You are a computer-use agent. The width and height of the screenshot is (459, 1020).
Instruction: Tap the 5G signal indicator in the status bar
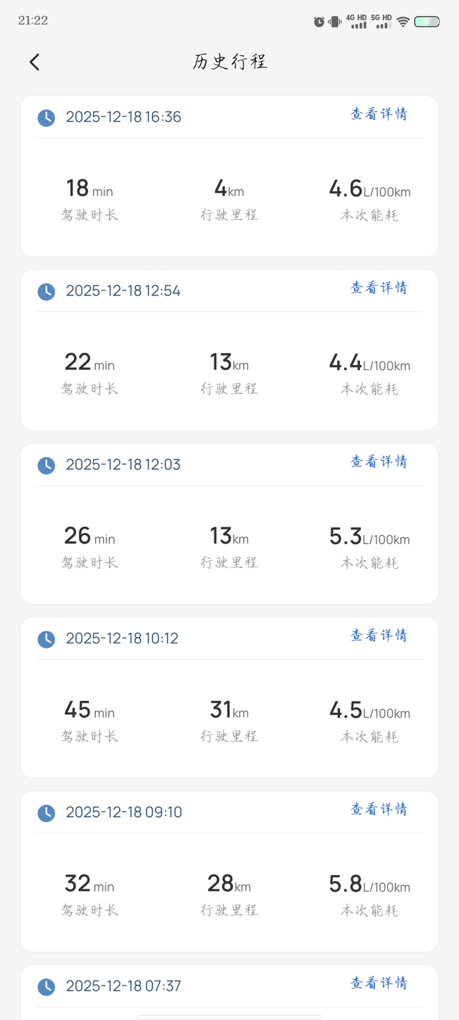click(x=381, y=21)
